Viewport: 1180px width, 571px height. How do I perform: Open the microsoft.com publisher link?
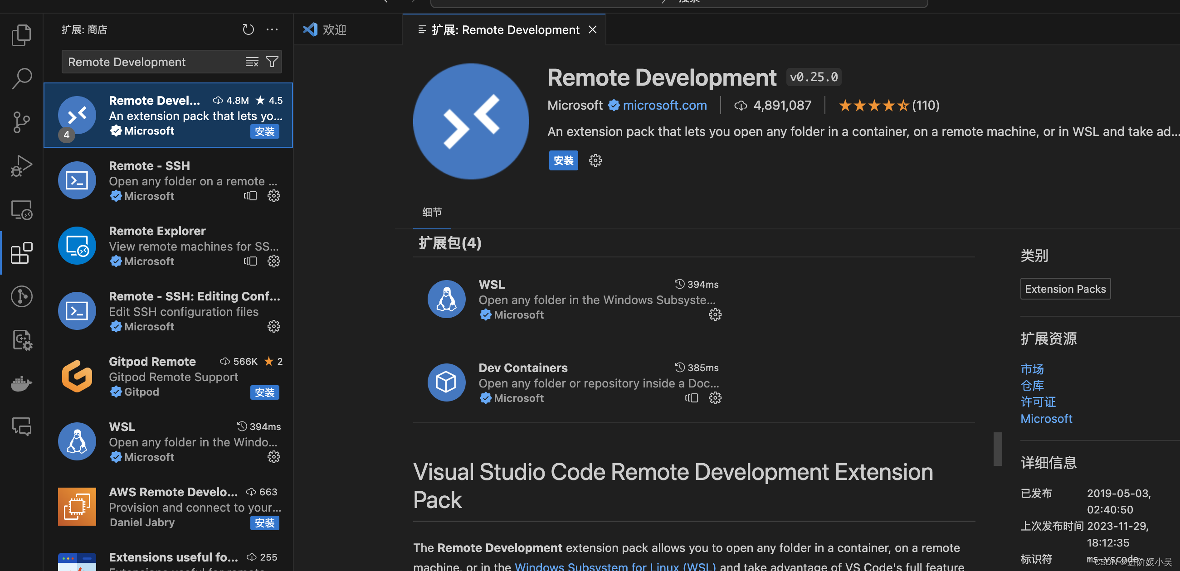(665, 105)
